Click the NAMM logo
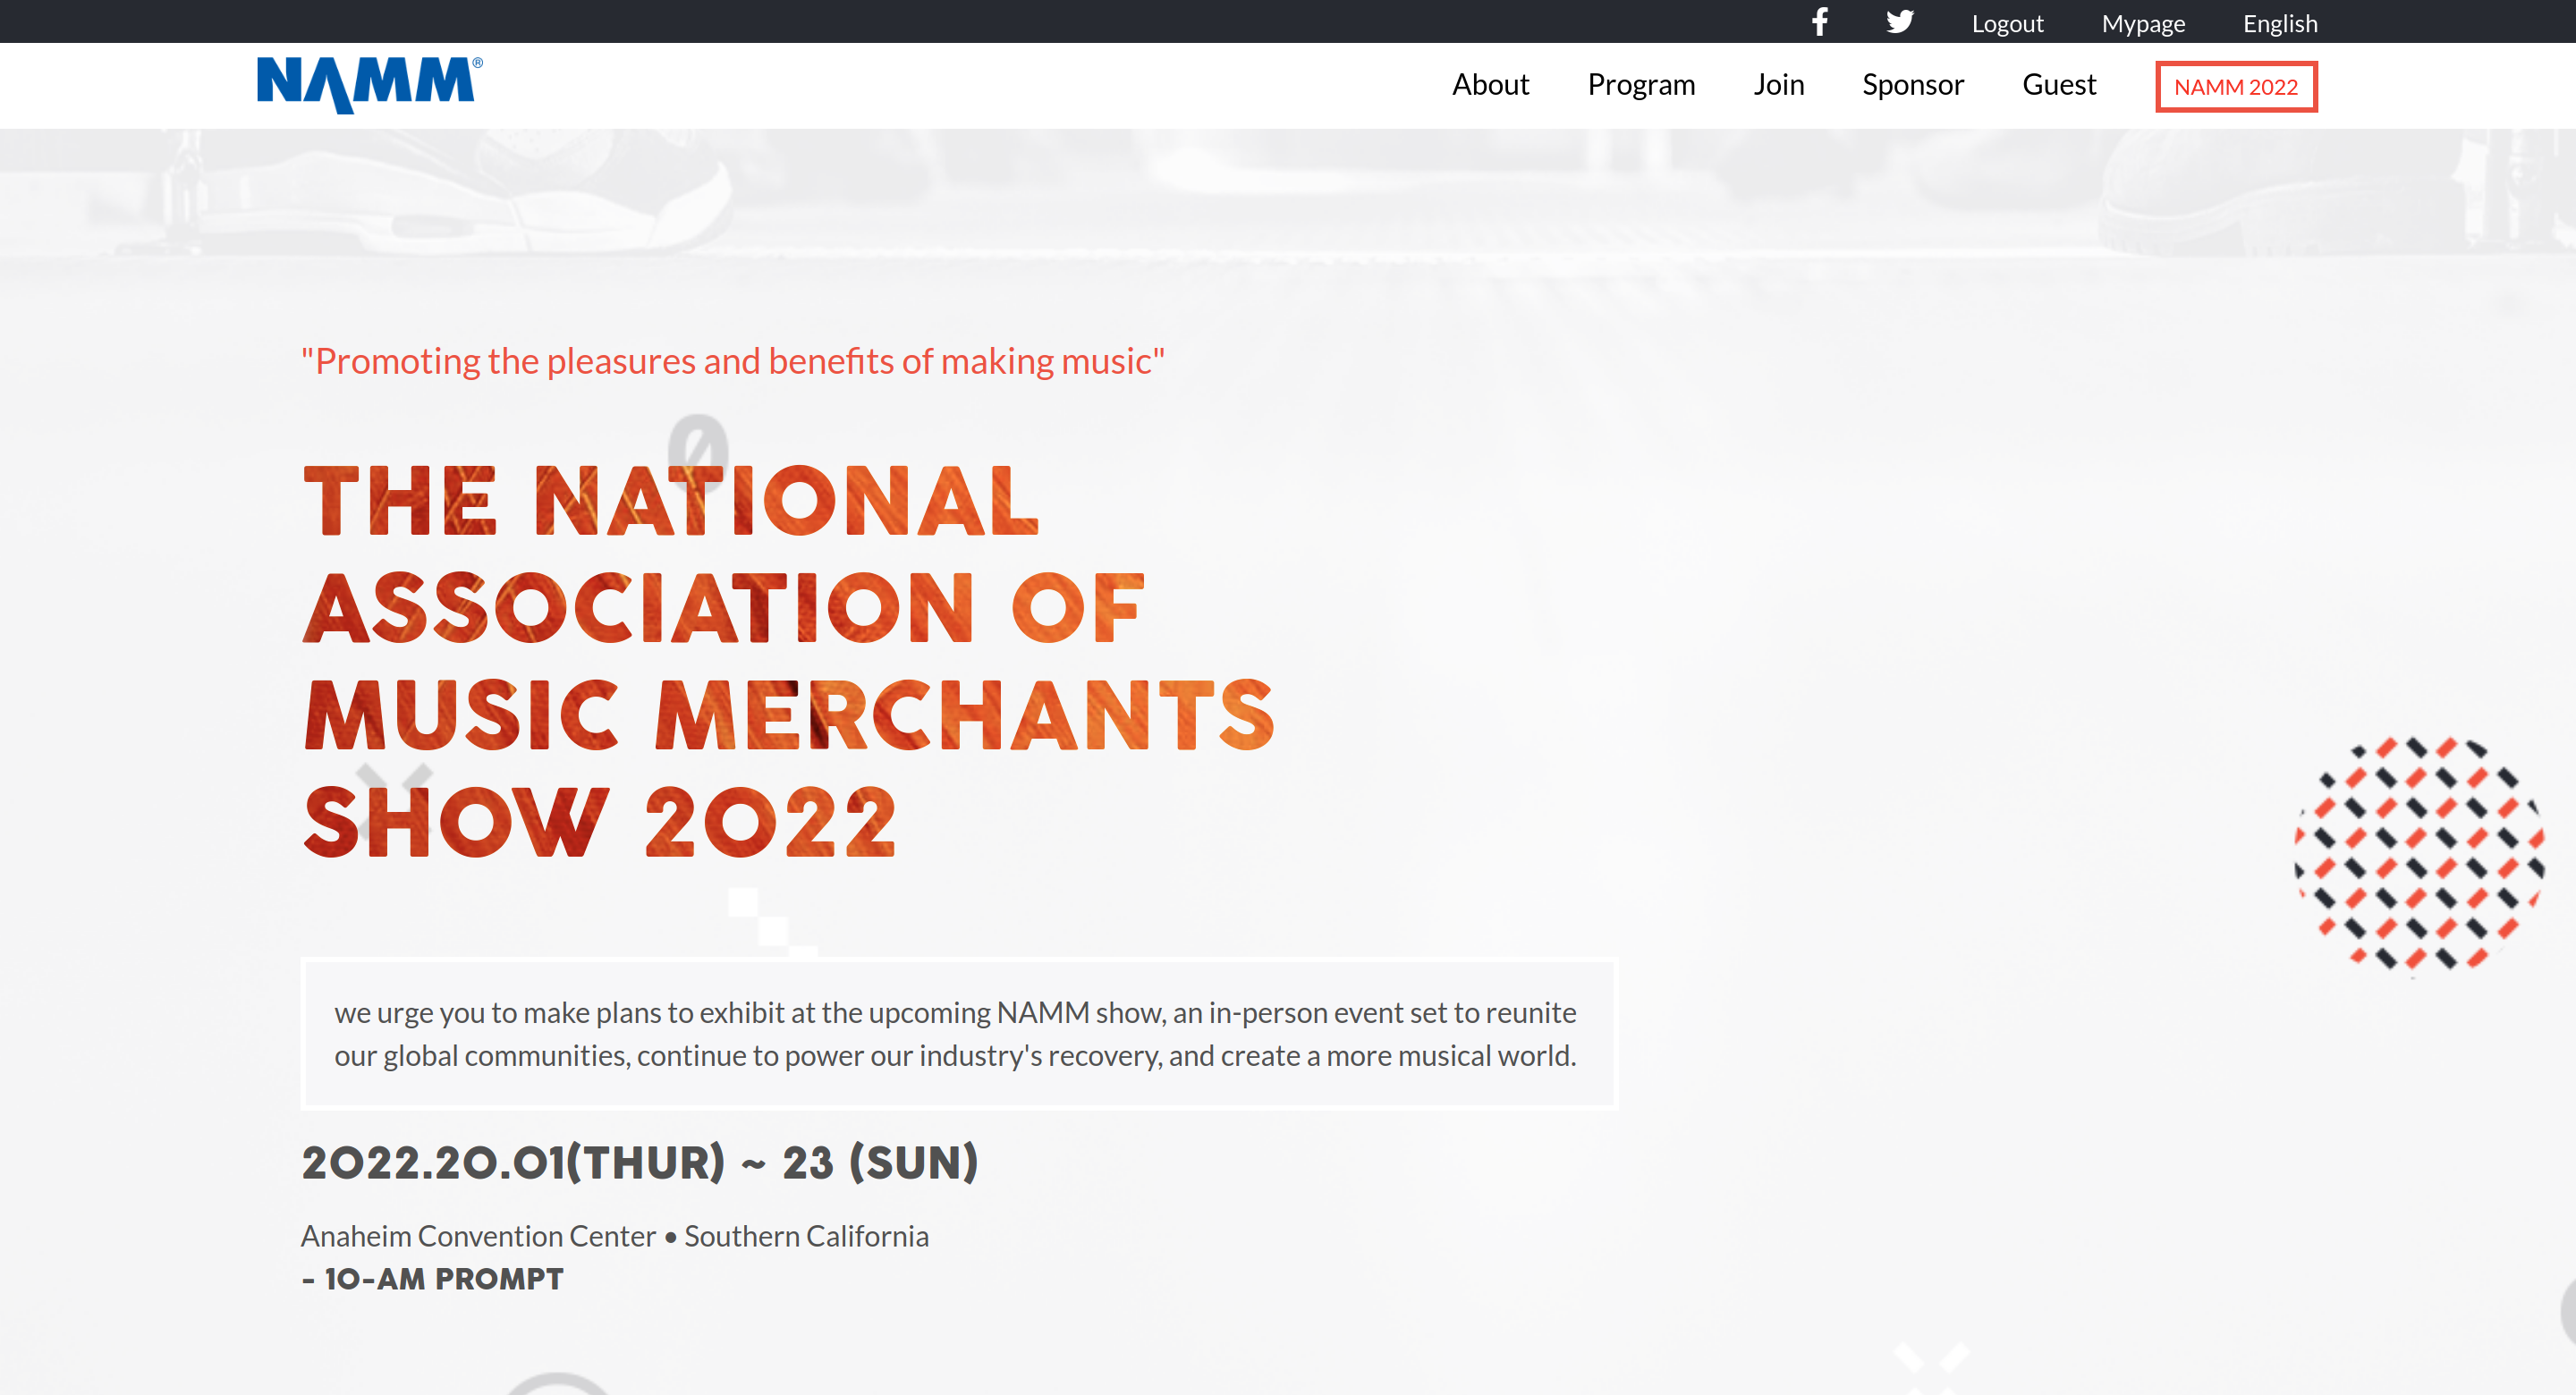 click(x=369, y=84)
